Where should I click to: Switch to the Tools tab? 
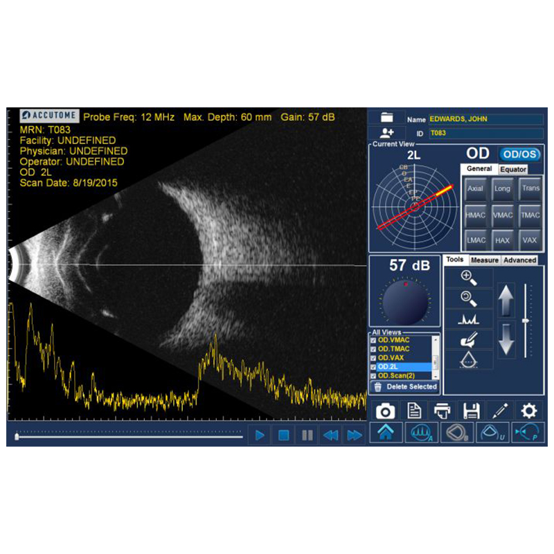[x=455, y=260]
